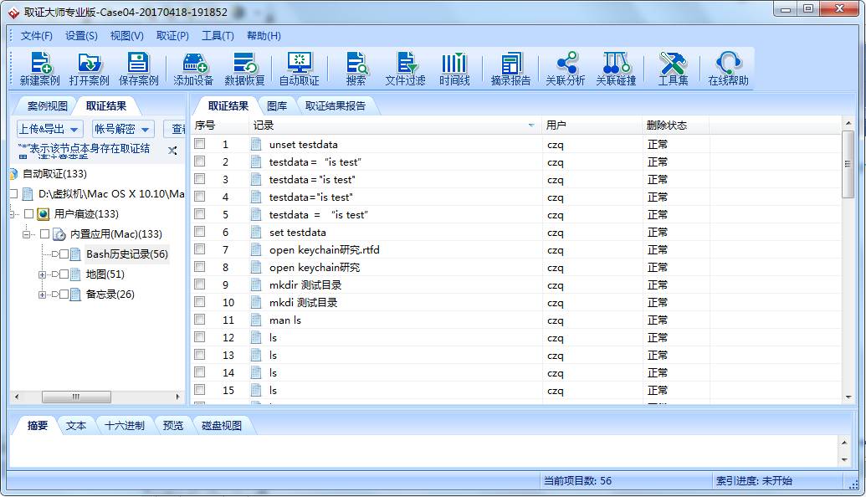This screenshot has width=866, height=497.
Task: Close the node hint message bar
Action: click(172, 151)
